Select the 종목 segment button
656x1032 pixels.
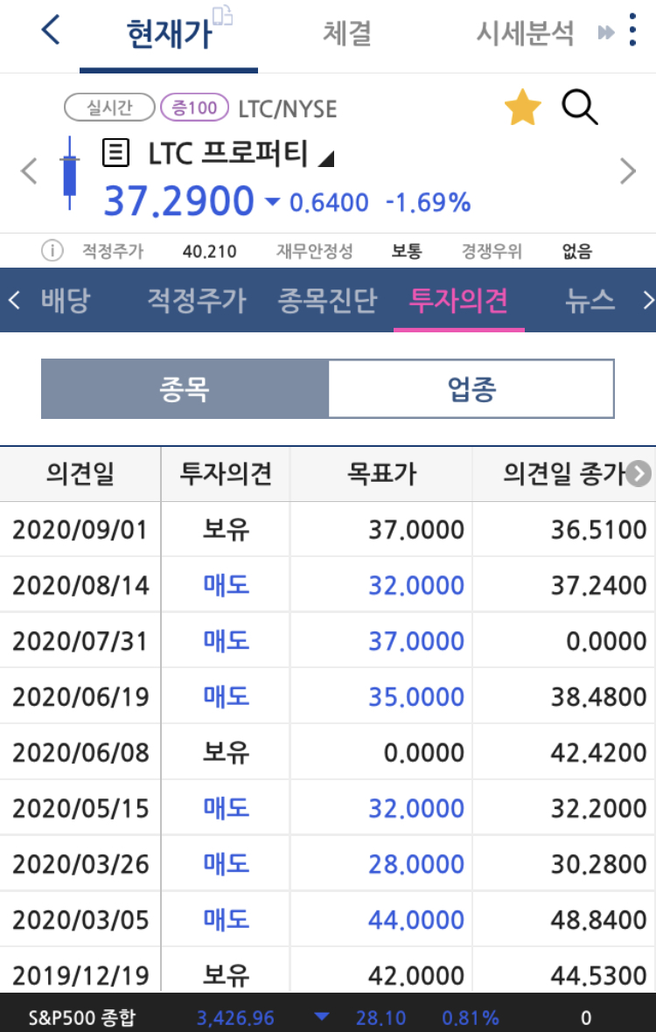(x=185, y=389)
